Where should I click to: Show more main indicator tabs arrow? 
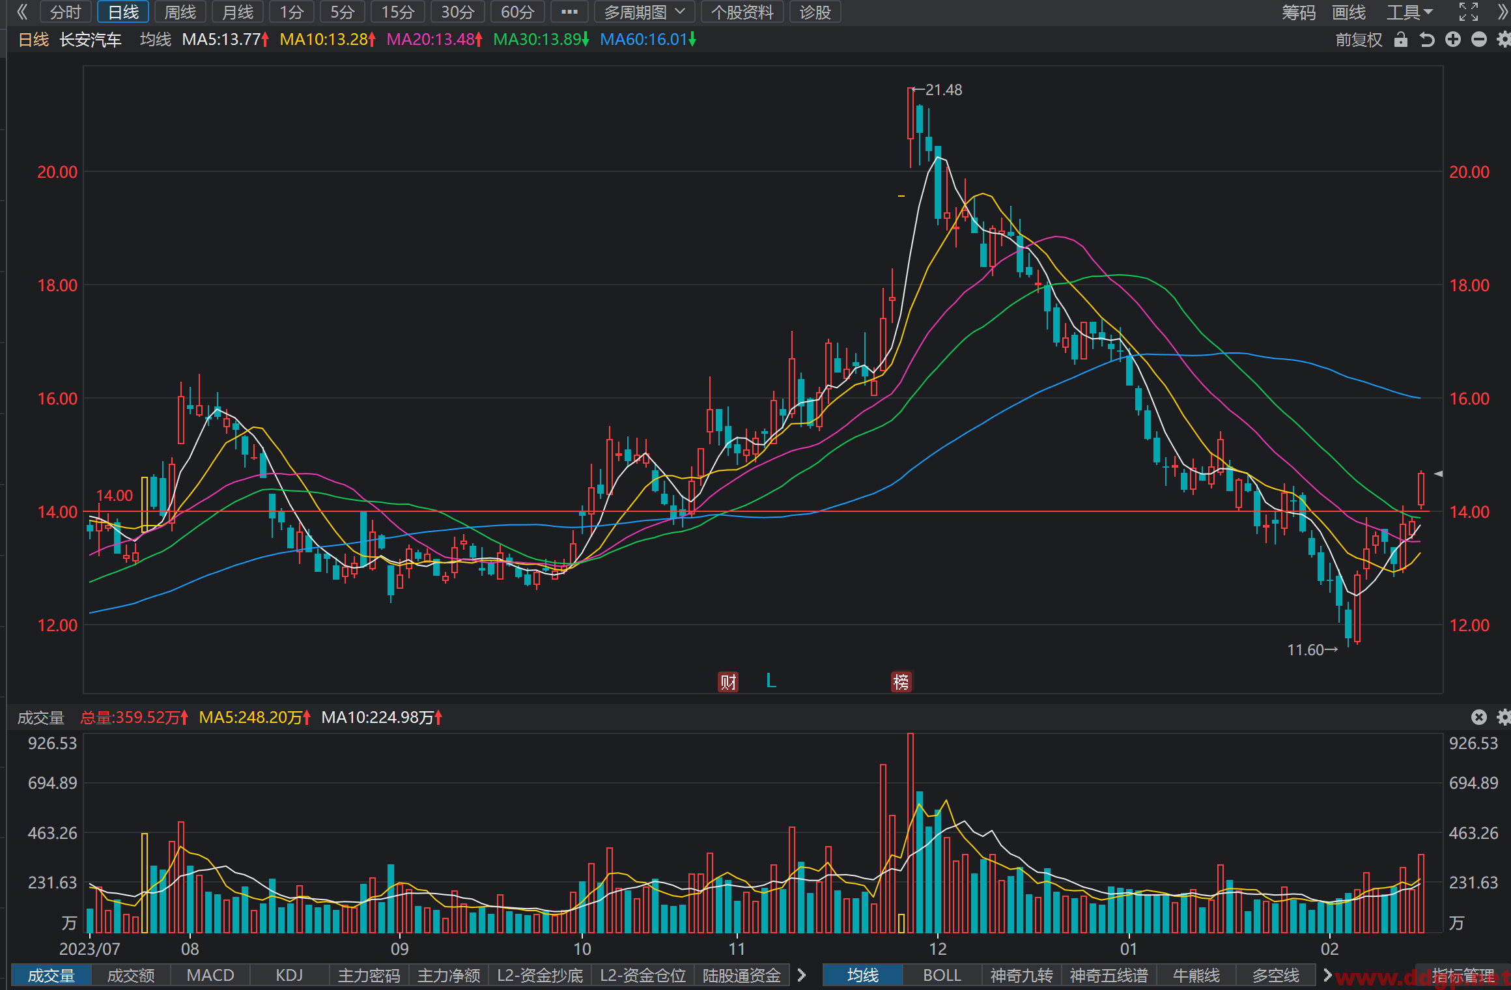(1327, 975)
